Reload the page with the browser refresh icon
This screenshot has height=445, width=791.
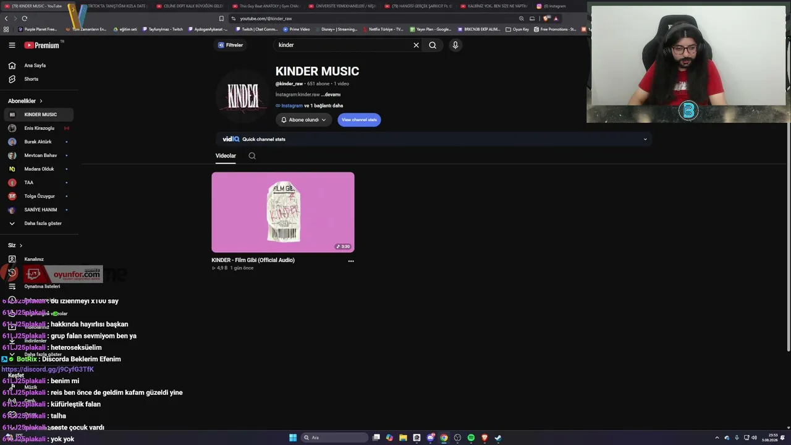pos(25,19)
